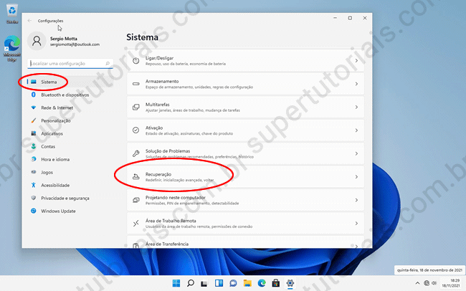Open the Ativação settings row

point(244,130)
